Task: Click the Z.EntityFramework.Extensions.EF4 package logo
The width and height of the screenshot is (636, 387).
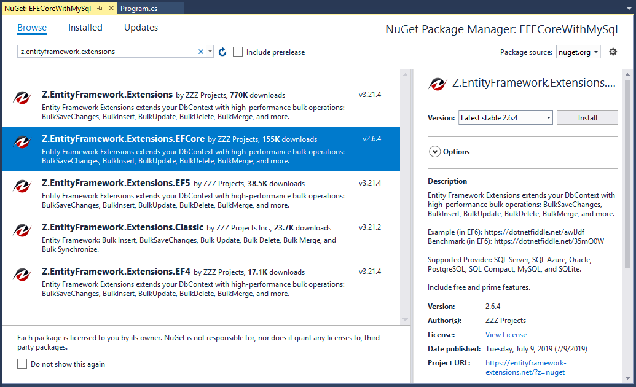Action: (x=22, y=275)
